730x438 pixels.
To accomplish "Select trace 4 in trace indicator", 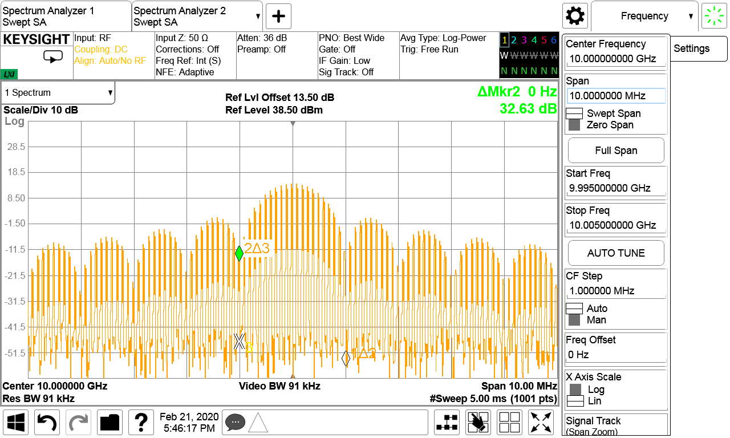I will pyautogui.click(x=534, y=40).
